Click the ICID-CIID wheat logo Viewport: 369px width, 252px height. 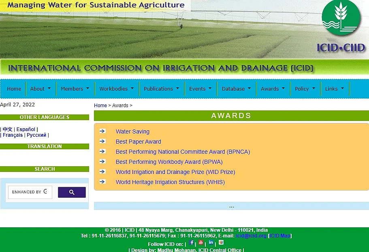pyautogui.click(x=341, y=18)
